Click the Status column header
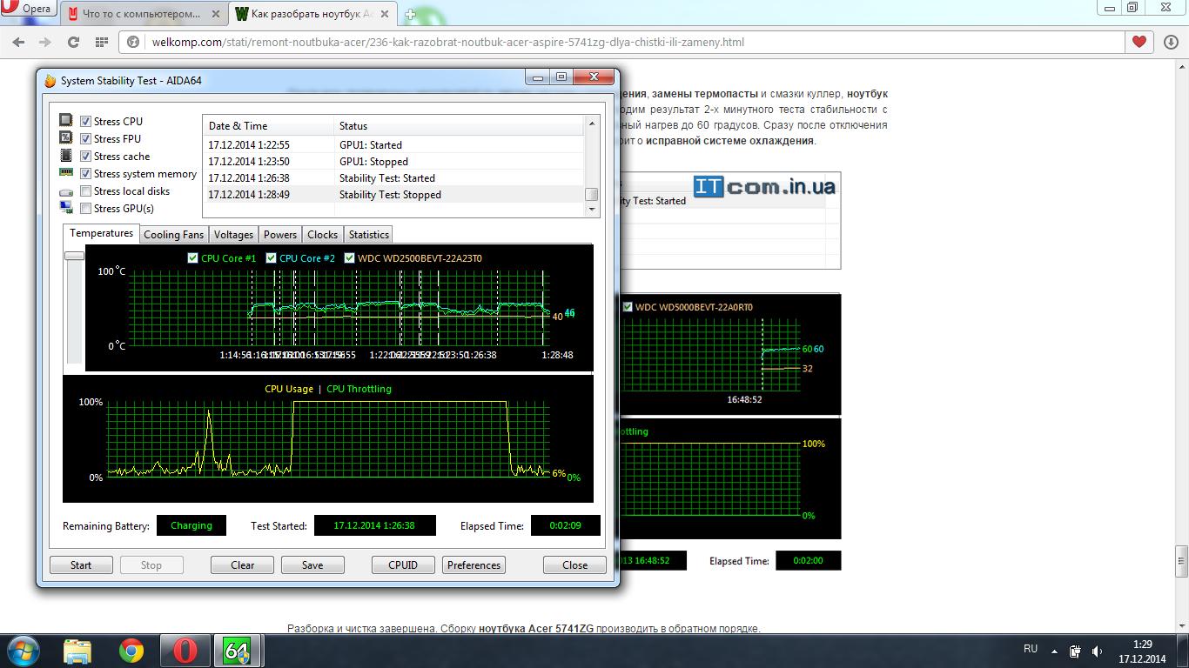The height and width of the screenshot is (668, 1189). tap(459, 126)
